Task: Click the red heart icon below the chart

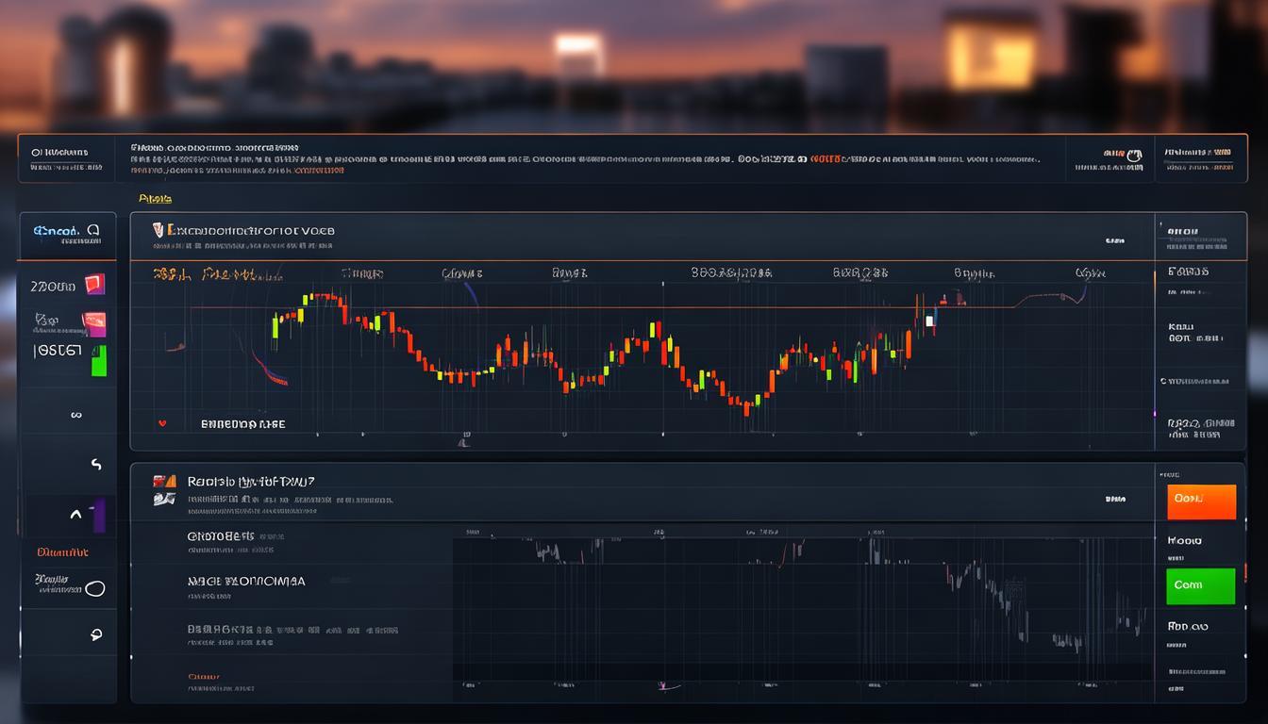Action: point(162,424)
